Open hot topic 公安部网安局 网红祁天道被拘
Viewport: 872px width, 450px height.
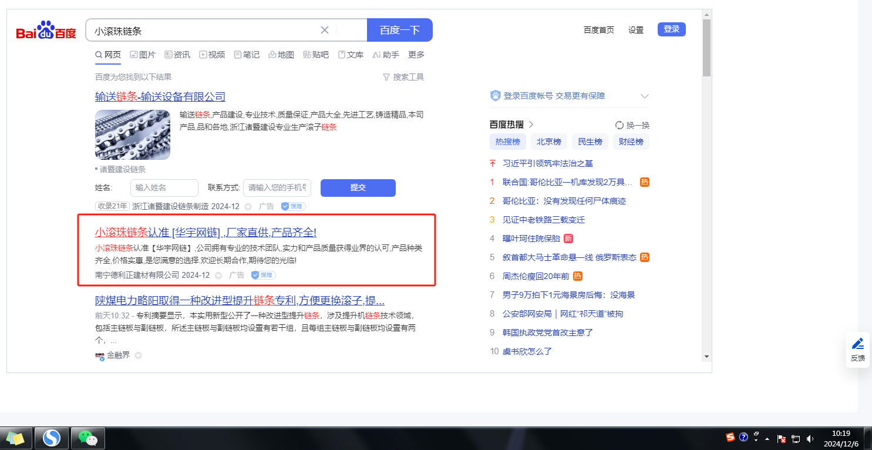click(x=563, y=314)
